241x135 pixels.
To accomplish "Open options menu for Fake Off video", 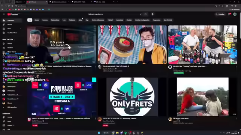I will pos(166,67).
